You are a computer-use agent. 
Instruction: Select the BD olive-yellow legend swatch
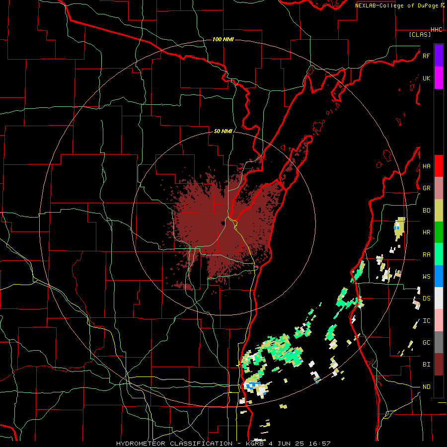click(439, 211)
